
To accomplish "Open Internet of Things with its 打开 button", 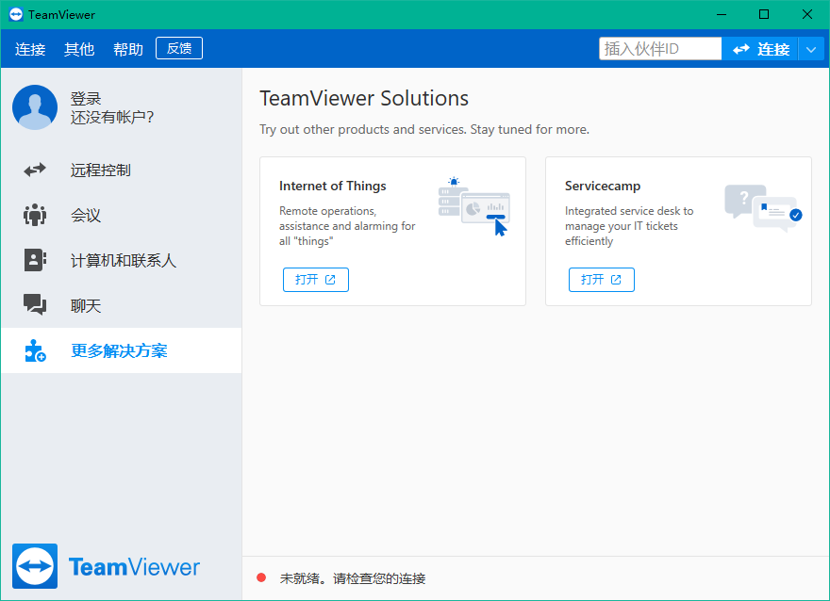I will click(x=315, y=279).
